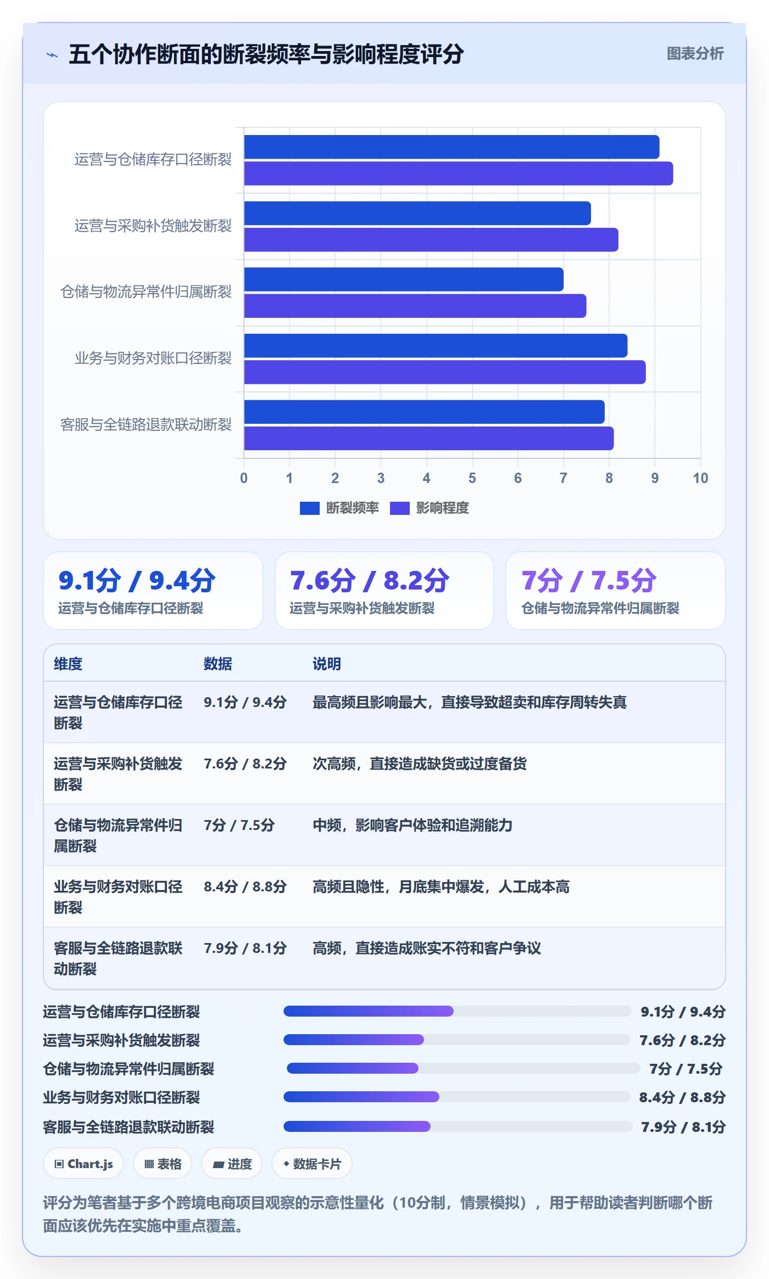769x1279 pixels.
Task: Click the 维度 column header
Action: [68, 664]
